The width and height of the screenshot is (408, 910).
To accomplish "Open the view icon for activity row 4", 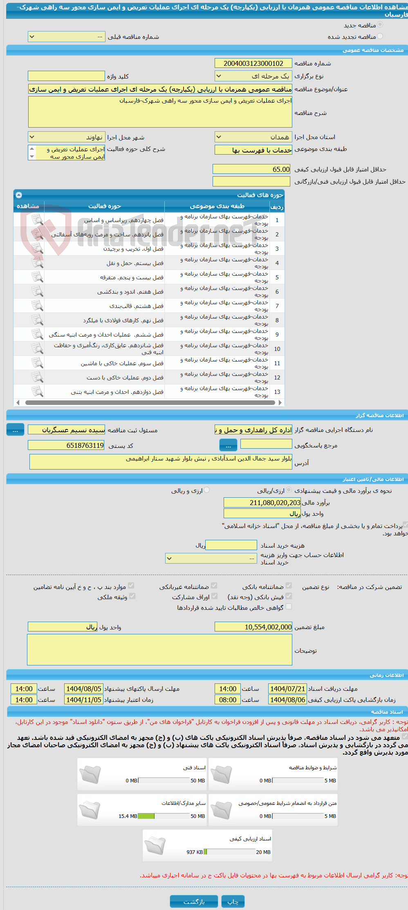I will [37, 263].
